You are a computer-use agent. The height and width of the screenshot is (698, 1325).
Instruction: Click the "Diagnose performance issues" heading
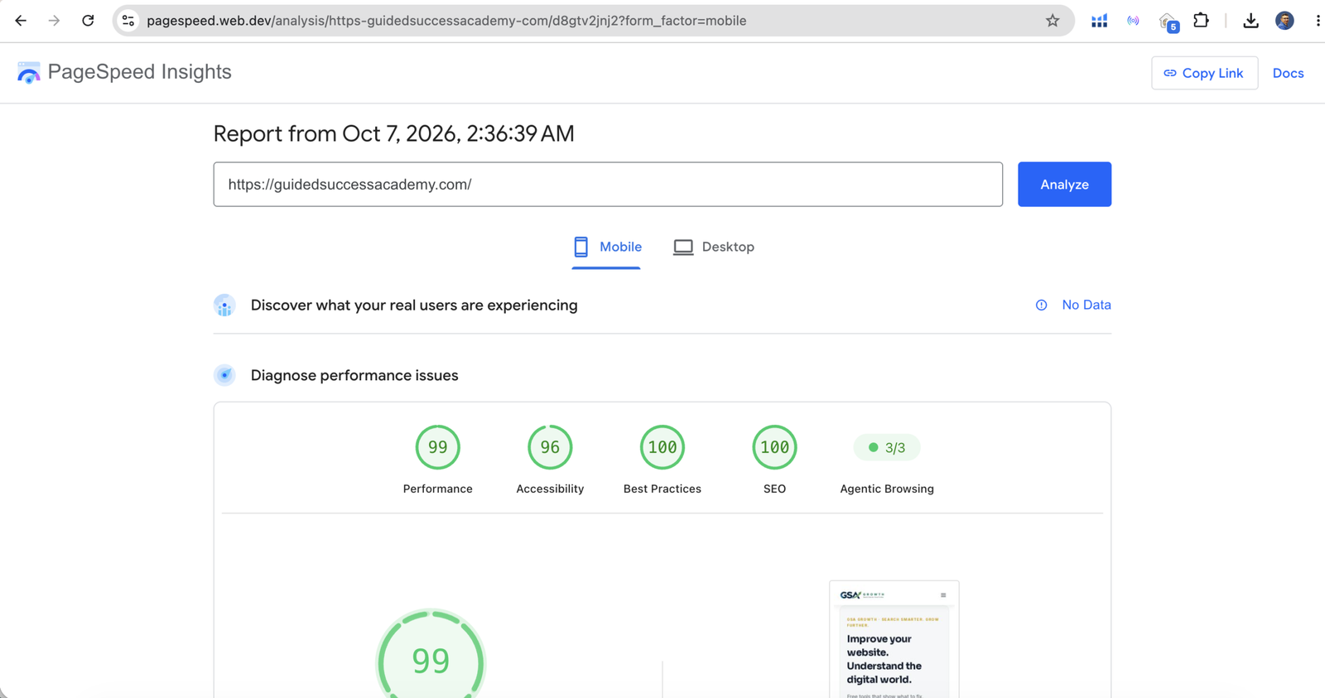point(354,375)
